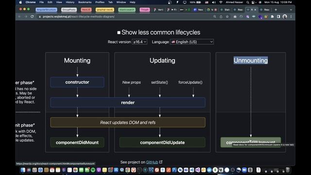
Task: Open the Chrome profile avatar
Action: (285, 17)
